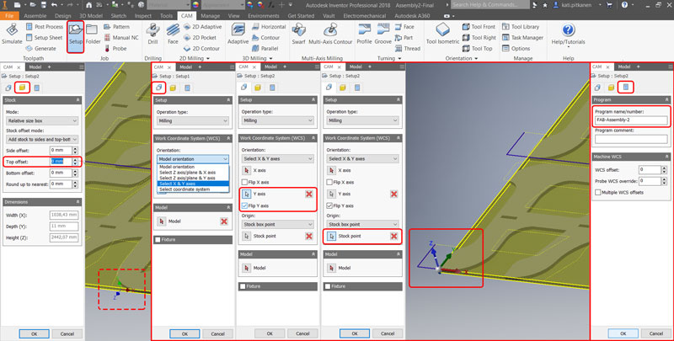Create a new Folder in the Job group

point(93,34)
